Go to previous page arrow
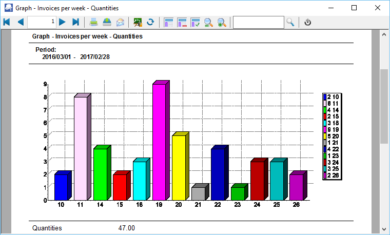This screenshot has height=235, width=390. tap(21, 22)
